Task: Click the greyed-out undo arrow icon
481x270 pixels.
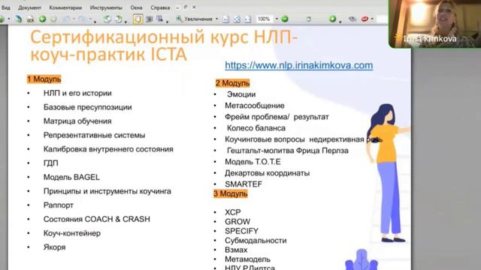Action: 66,19
